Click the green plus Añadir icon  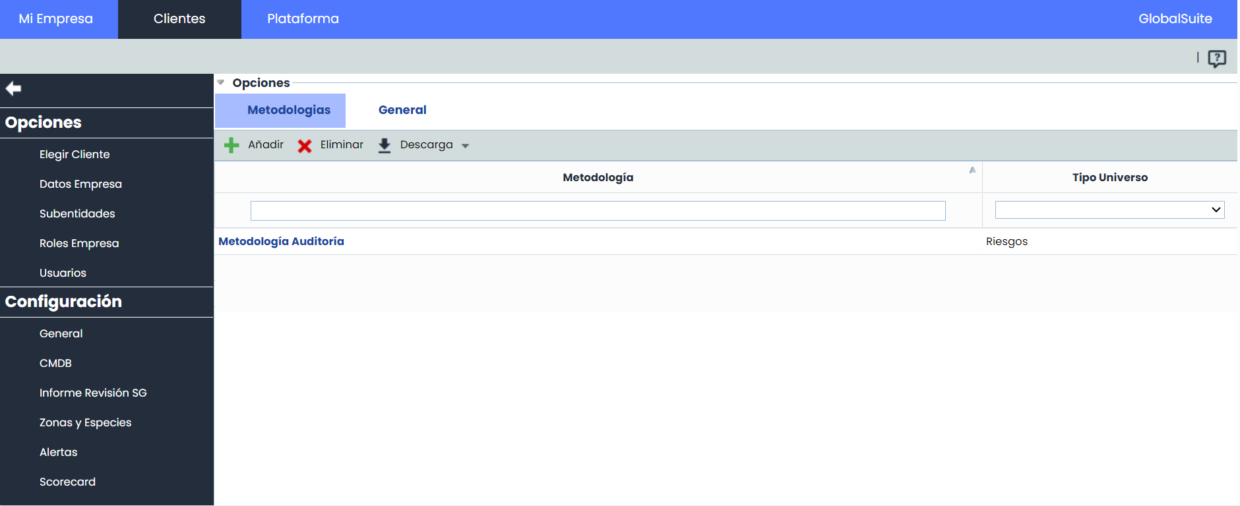232,146
